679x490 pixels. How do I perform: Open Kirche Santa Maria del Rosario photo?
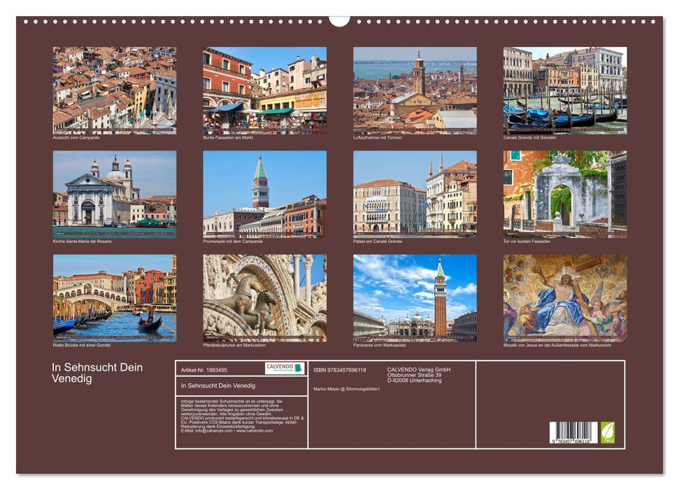point(115,194)
